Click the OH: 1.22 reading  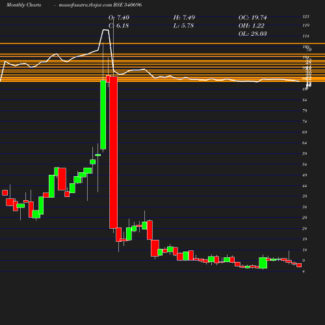(x=252, y=26)
